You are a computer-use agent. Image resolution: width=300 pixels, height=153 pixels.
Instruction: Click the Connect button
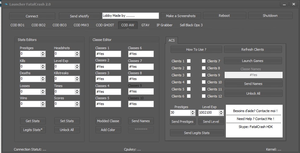coord(32,16)
